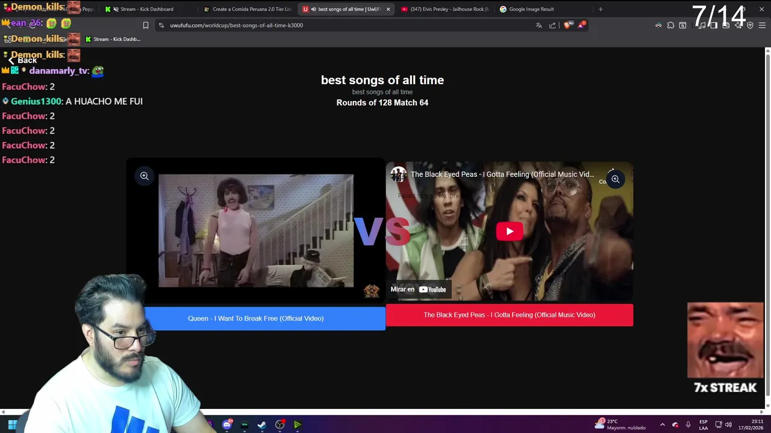Close the best songs of all time tab
This screenshot has height=433, width=771.
(388, 9)
